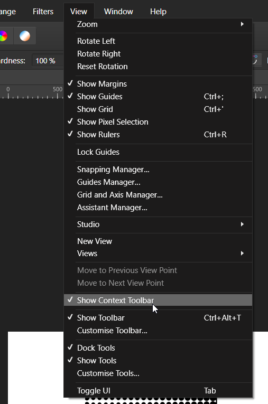Open the Help menu
268x404 pixels.
tap(158, 12)
